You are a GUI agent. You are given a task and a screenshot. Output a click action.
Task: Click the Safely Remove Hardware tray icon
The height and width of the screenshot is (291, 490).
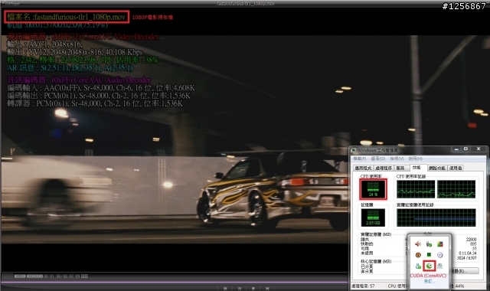429,244
